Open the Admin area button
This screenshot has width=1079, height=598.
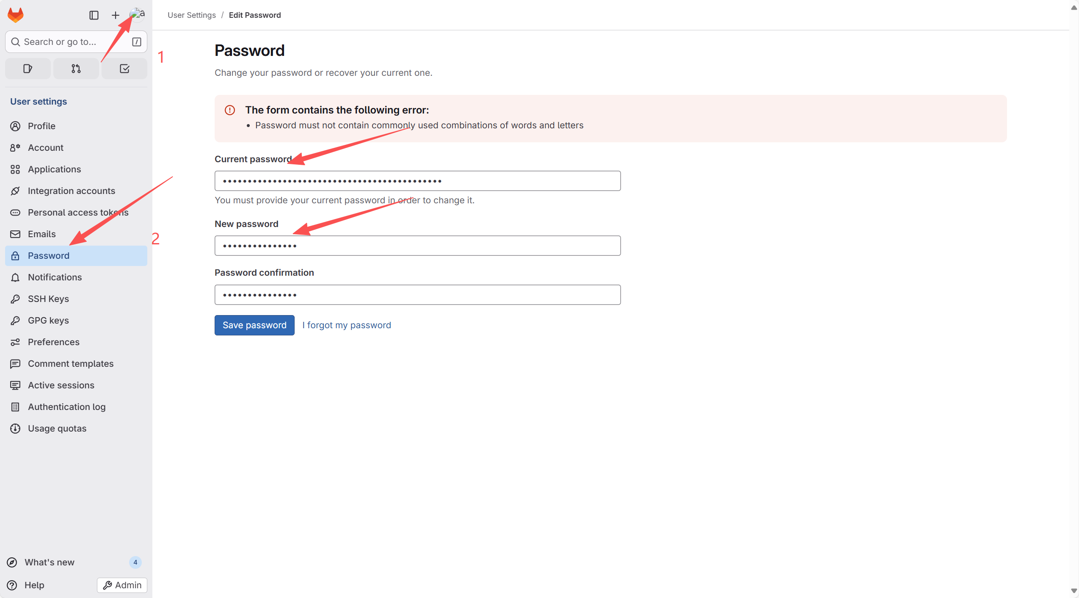(122, 585)
